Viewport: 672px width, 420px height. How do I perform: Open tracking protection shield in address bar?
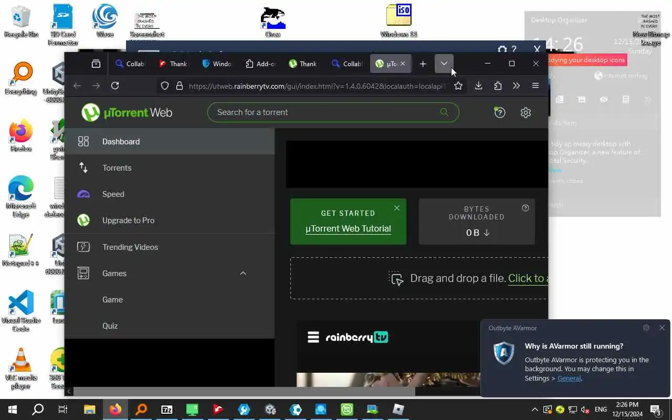(164, 86)
